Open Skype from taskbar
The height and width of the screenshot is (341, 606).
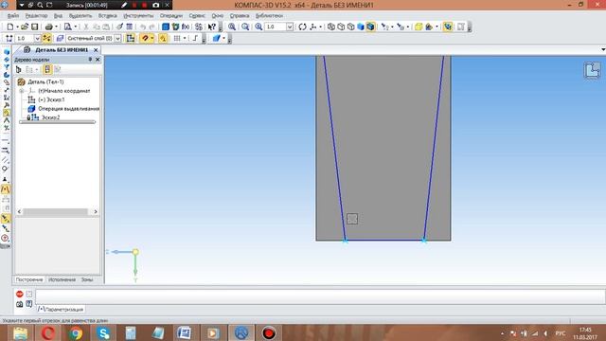pyautogui.click(x=103, y=332)
